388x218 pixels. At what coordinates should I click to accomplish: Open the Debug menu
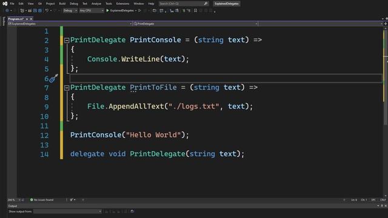click(x=74, y=4)
